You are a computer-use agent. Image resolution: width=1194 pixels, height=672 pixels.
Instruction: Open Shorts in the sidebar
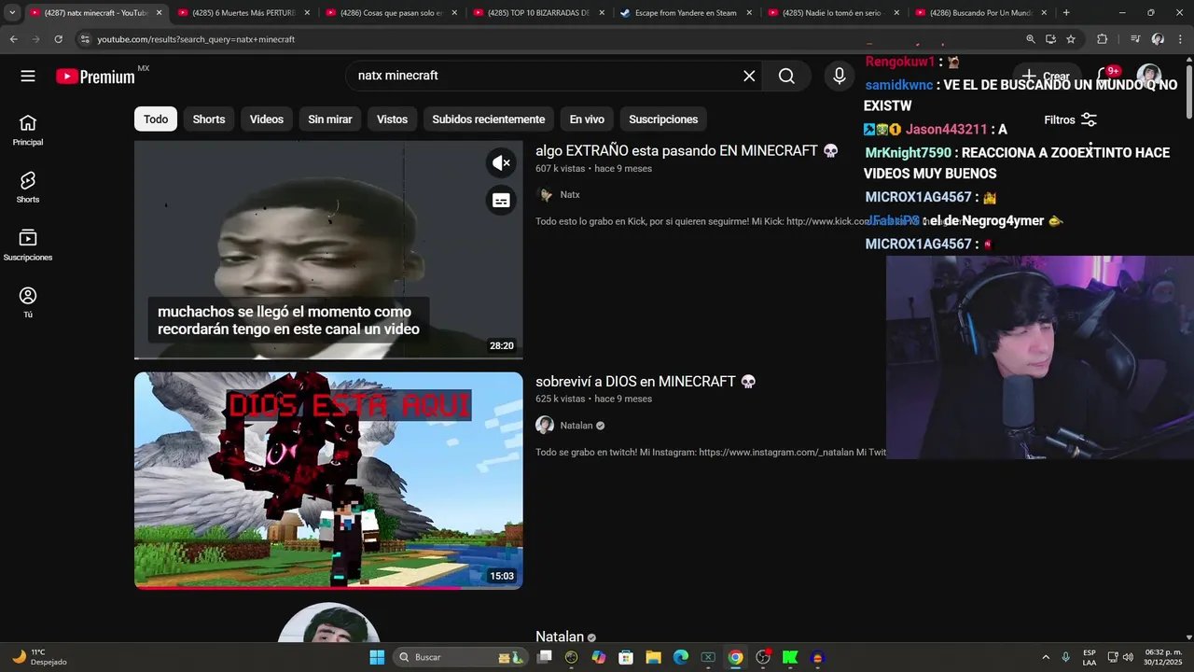(x=28, y=188)
